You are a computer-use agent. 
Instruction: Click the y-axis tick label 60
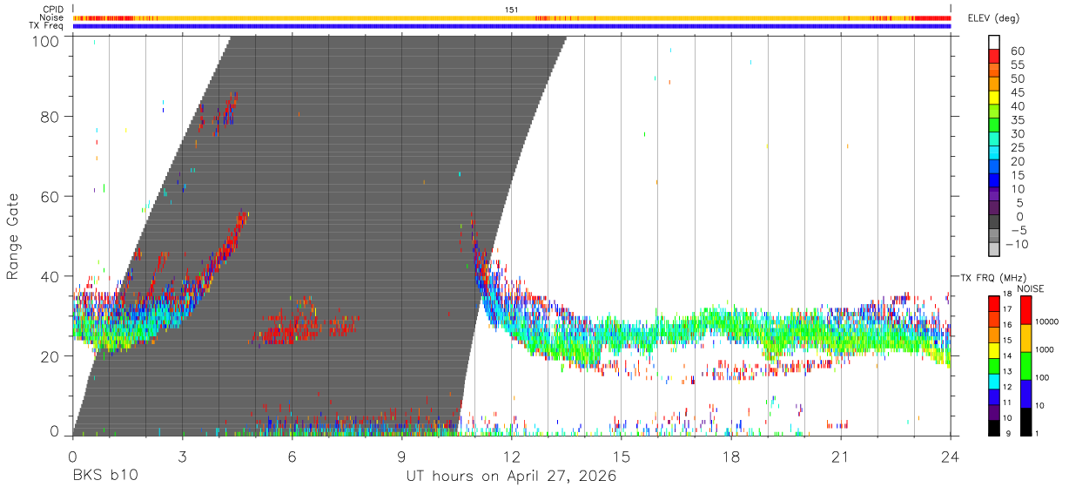pyautogui.click(x=50, y=197)
